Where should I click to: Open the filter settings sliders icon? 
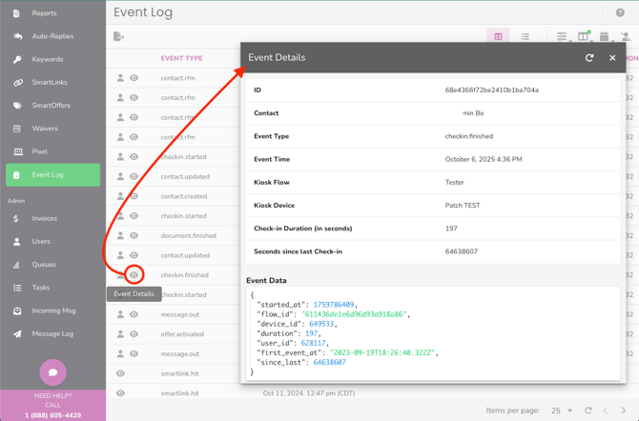click(562, 36)
